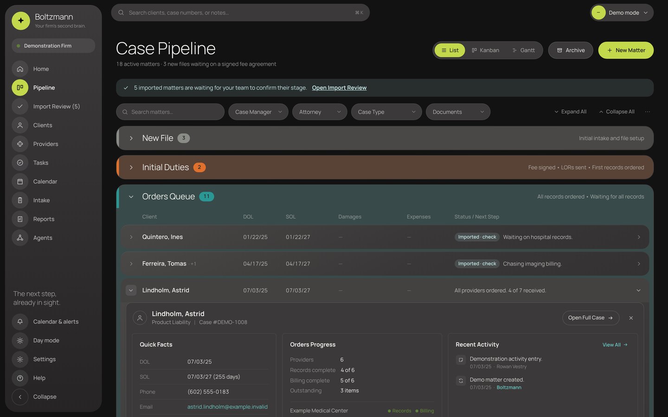Viewport: 668px width, 417px height.
Task: Open Intake via the clipboard icon
Action: coord(20,200)
